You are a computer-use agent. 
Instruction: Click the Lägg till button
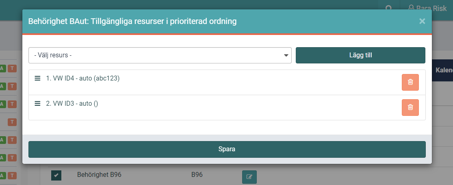(x=360, y=55)
